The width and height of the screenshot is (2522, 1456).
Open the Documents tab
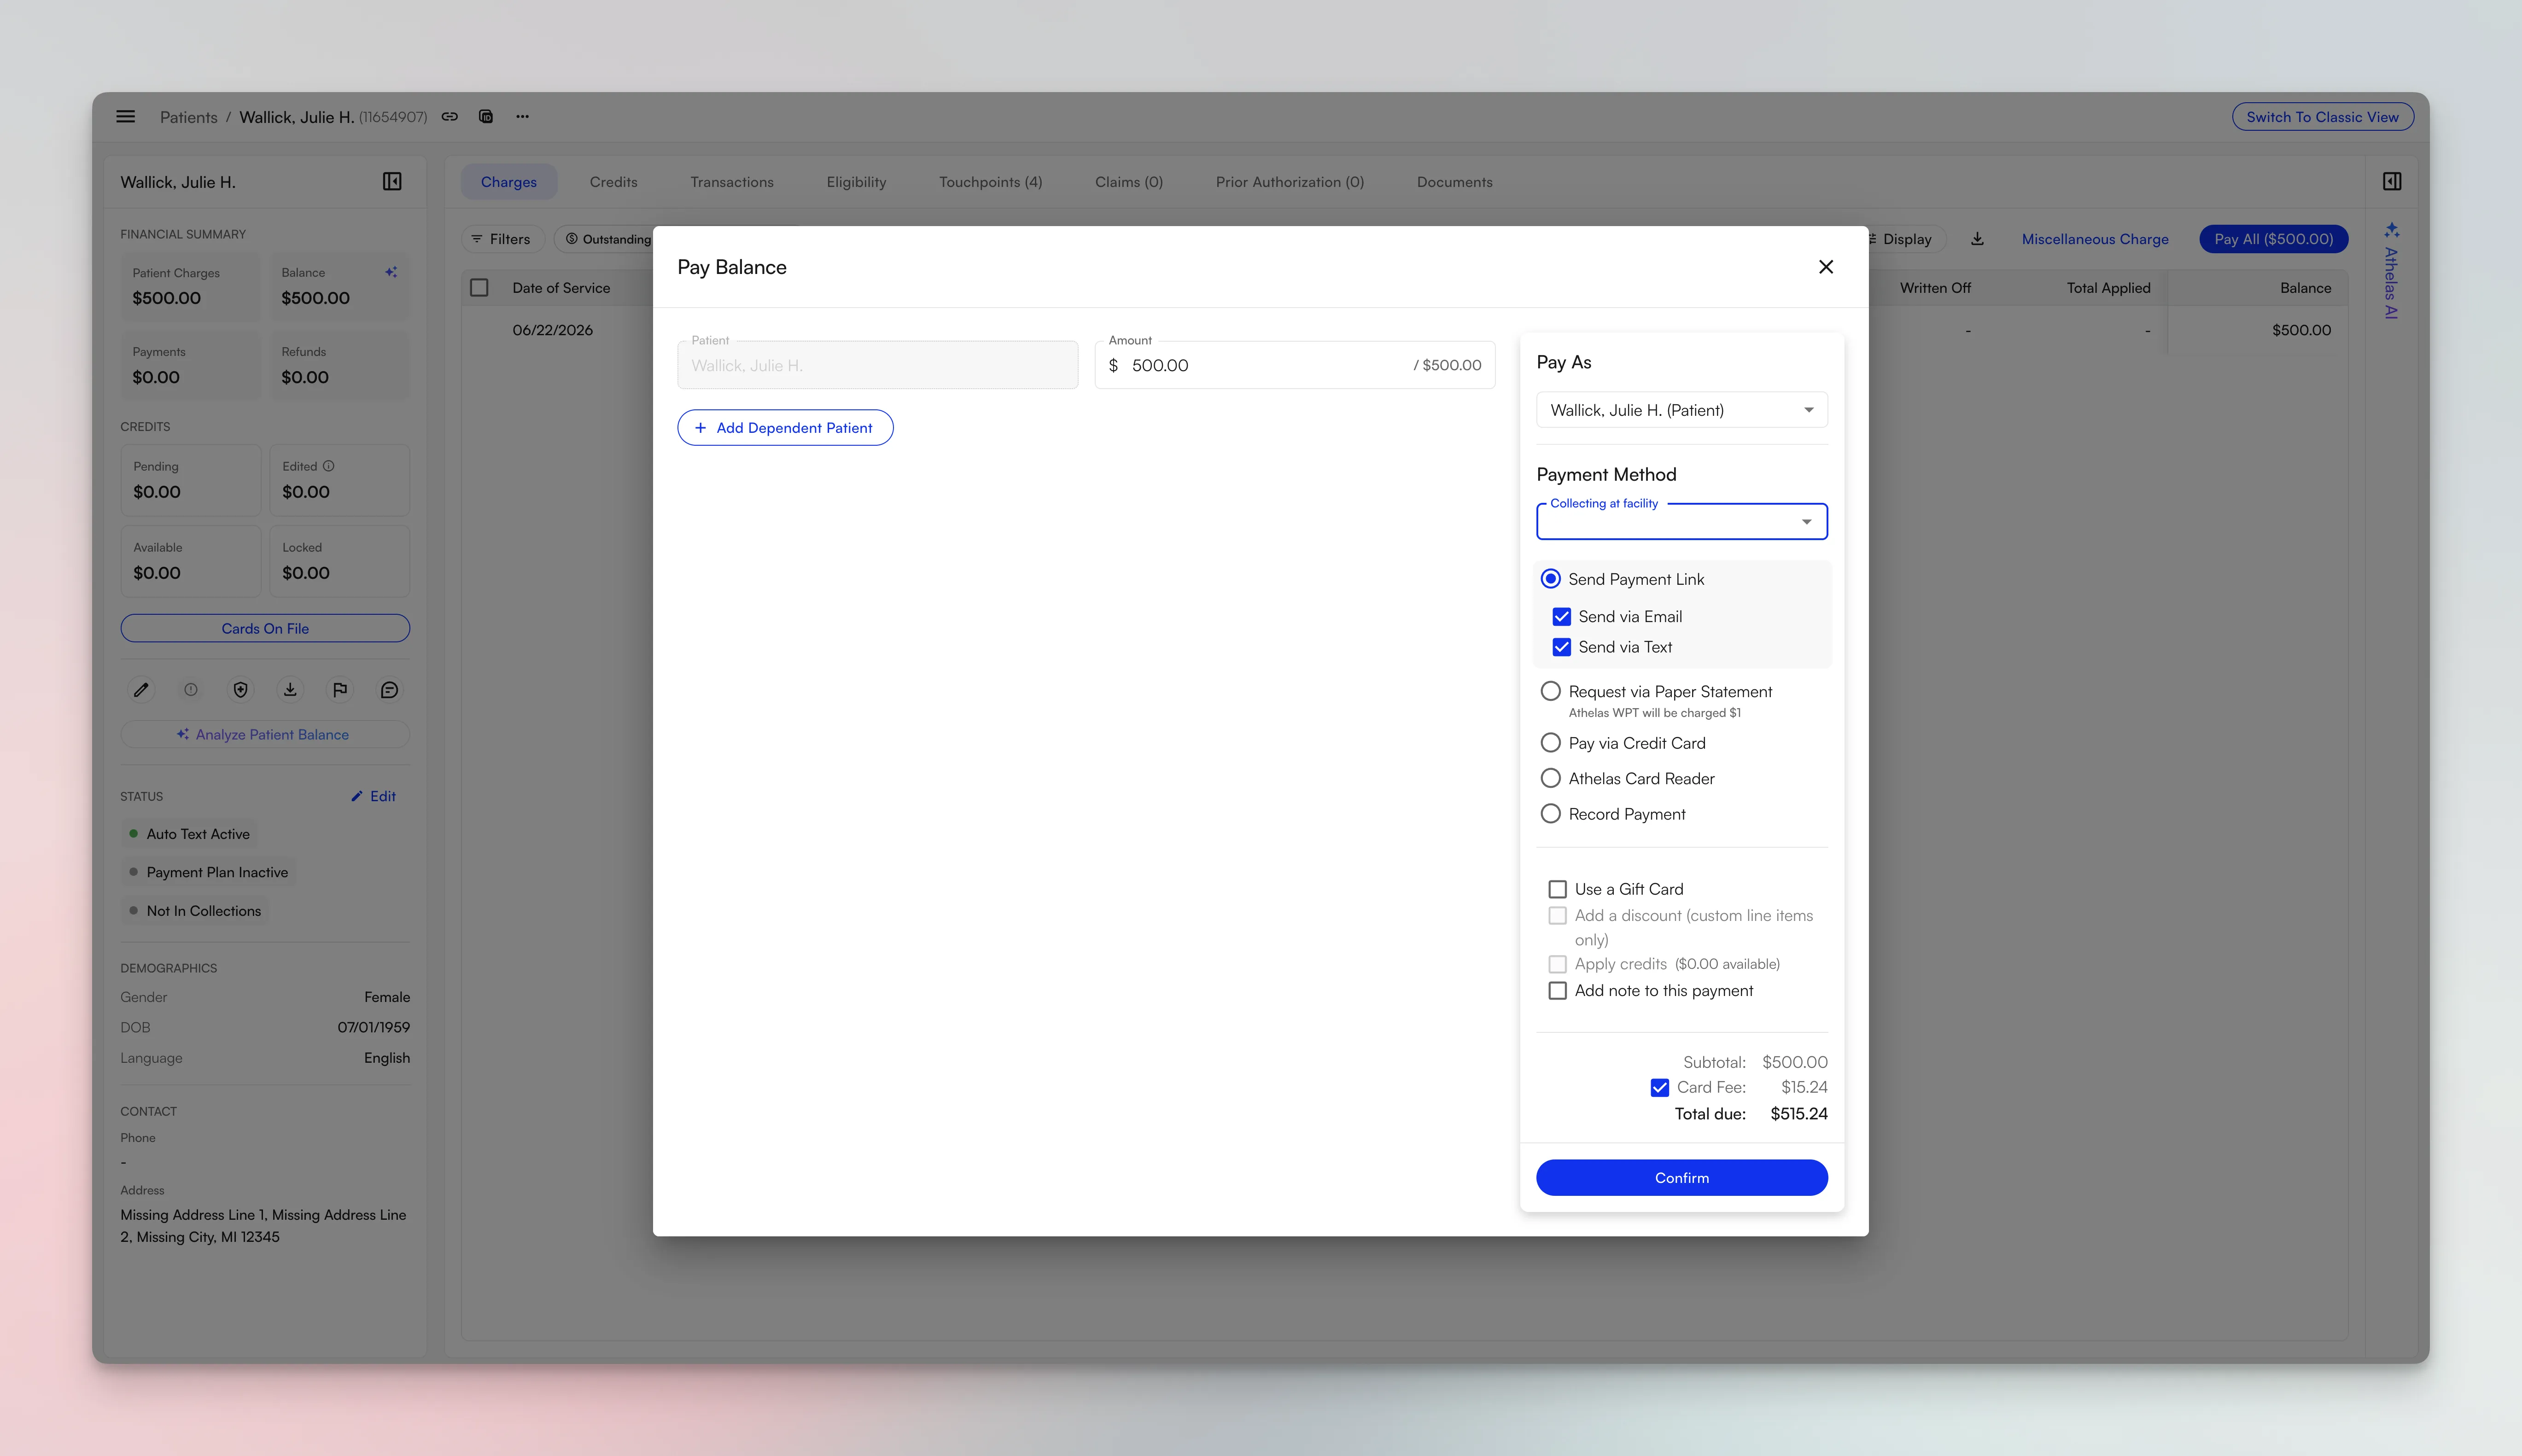[x=1455, y=182]
